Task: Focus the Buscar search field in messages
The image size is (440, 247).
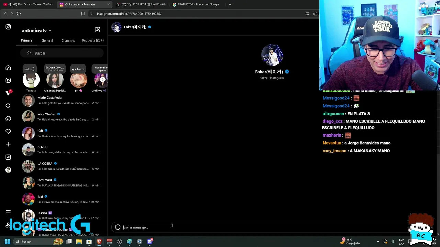Action: pos(62,53)
